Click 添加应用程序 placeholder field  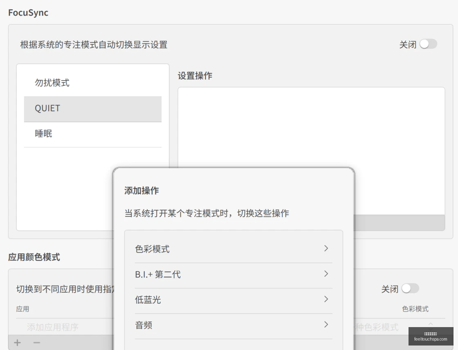point(53,327)
